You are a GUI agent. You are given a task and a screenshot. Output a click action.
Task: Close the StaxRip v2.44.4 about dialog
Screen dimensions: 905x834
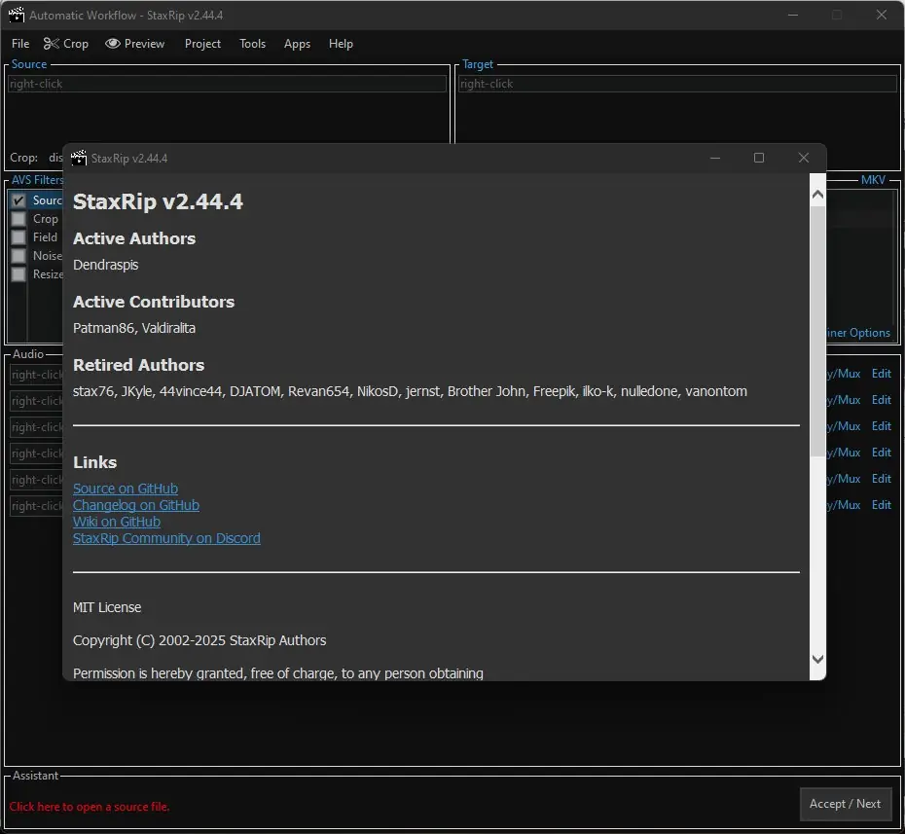[804, 158]
